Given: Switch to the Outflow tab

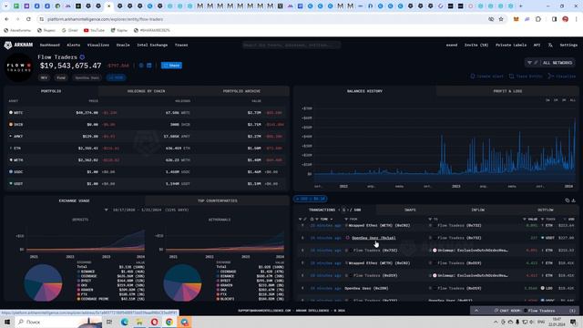Looking at the screenshot, I should [x=545, y=210].
